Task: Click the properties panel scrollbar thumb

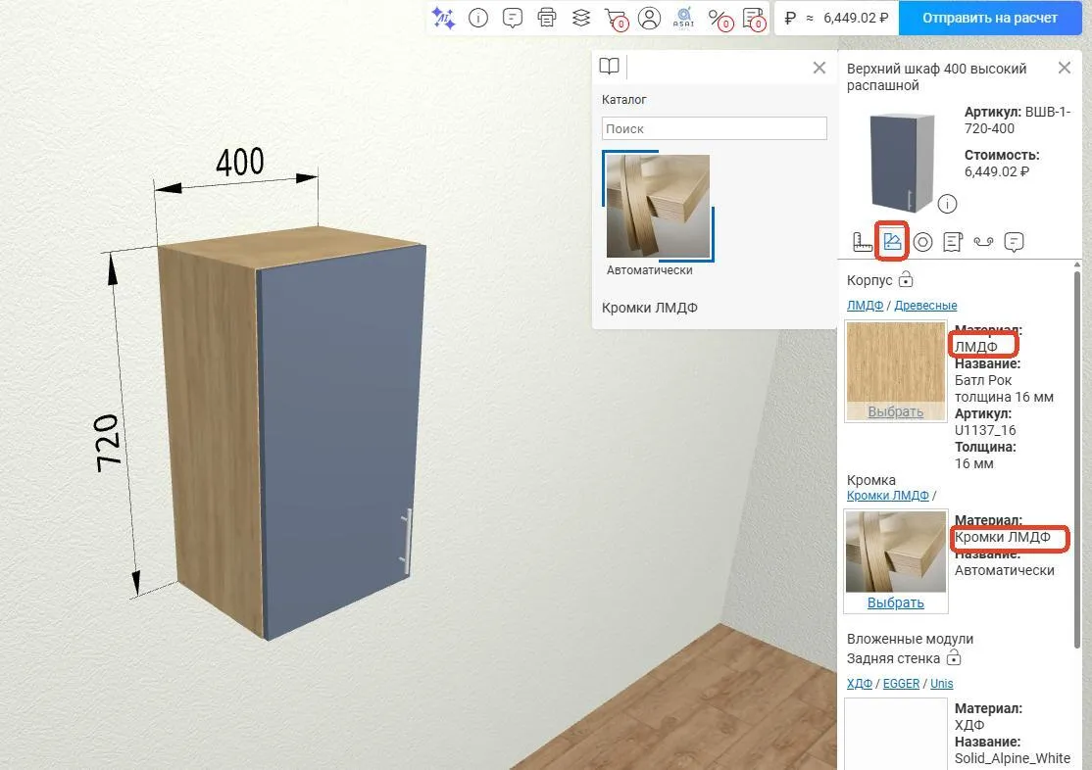Action: pyautogui.click(x=1077, y=459)
